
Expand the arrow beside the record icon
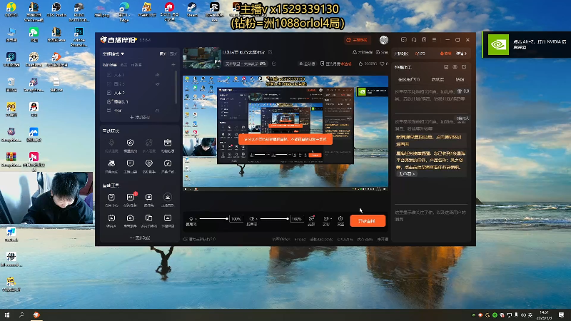point(330,219)
